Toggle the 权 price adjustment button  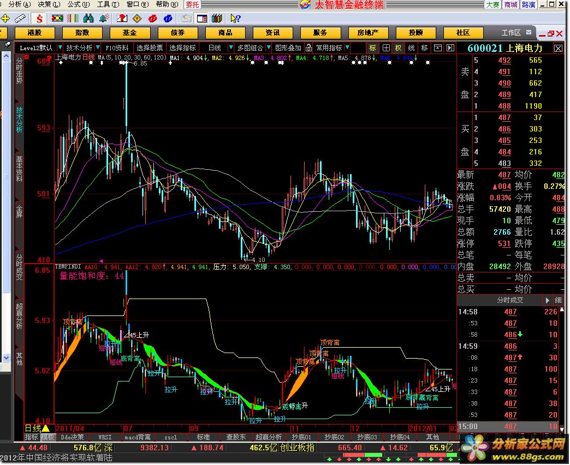pos(399,48)
